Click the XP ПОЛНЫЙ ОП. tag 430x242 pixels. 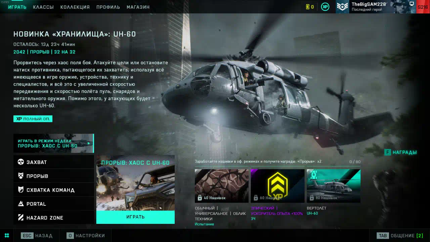point(33,119)
